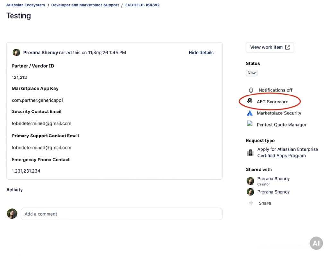
Task: Click the AEC Scorecard badge icon
Action: 250,101
